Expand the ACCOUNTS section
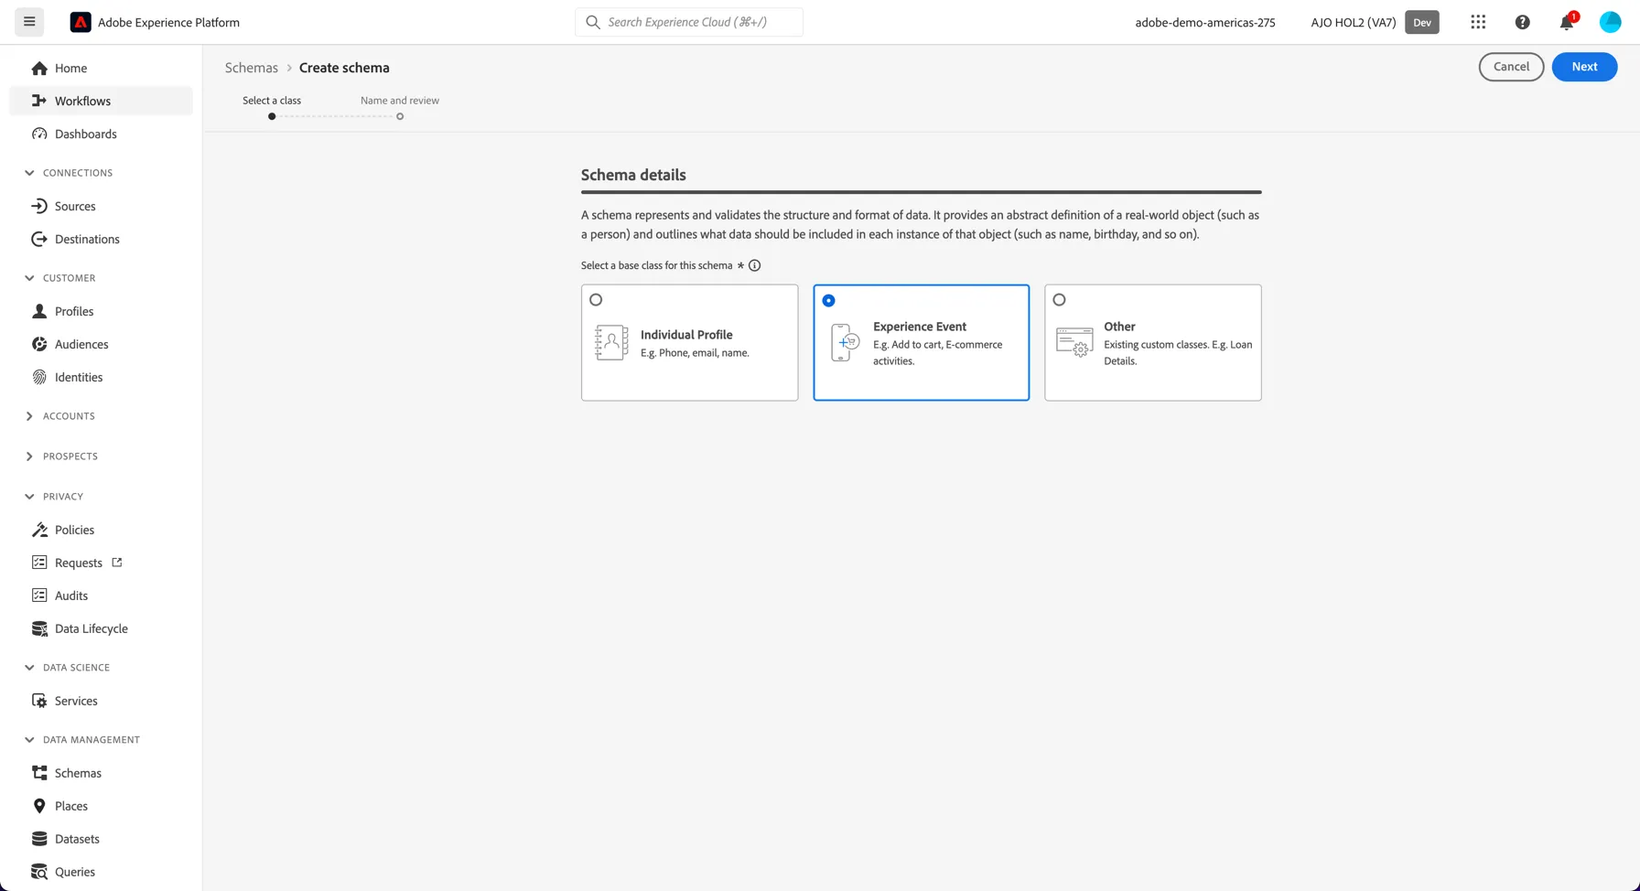This screenshot has width=1640, height=891. click(x=29, y=416)
